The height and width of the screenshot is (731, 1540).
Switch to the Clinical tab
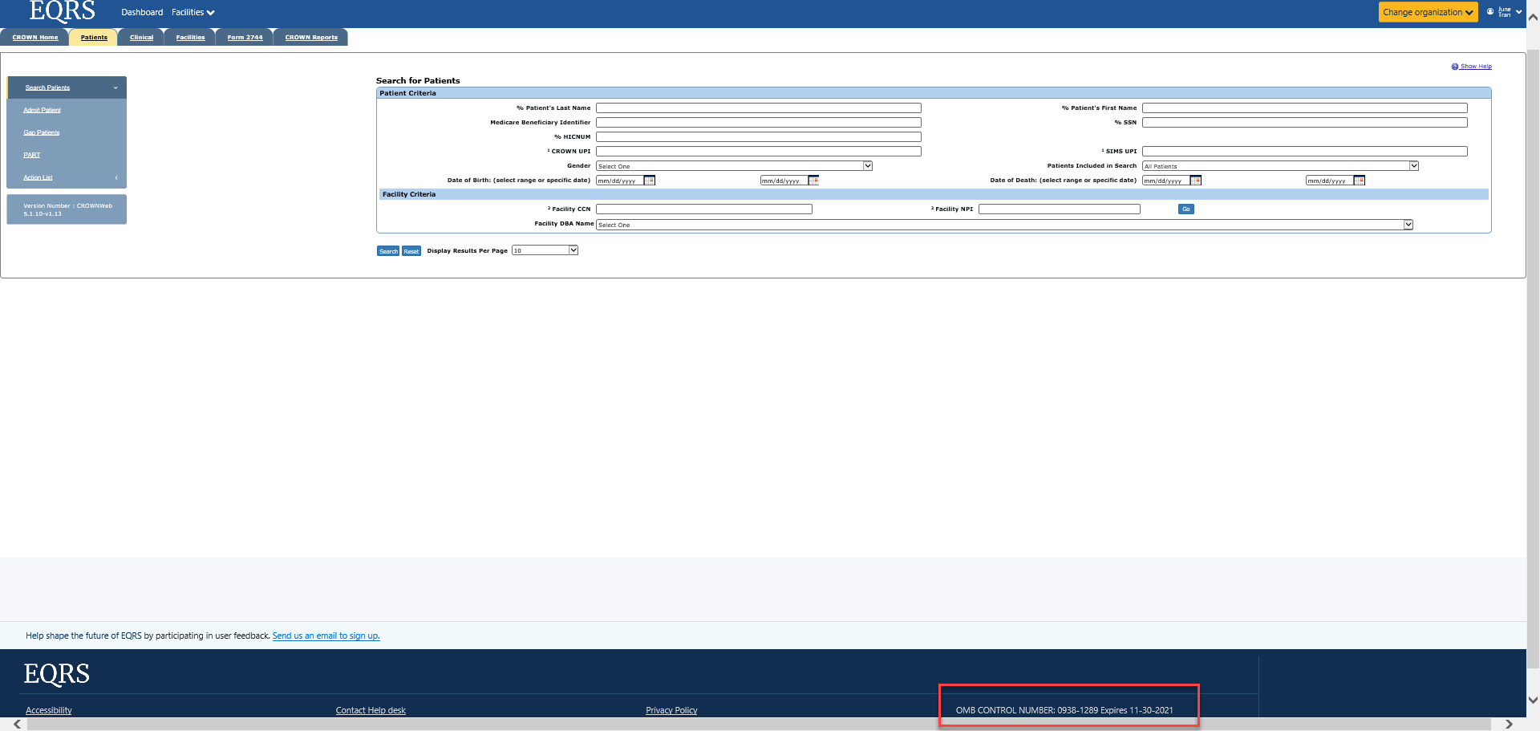pyautogui.click(x=141, y=38)
